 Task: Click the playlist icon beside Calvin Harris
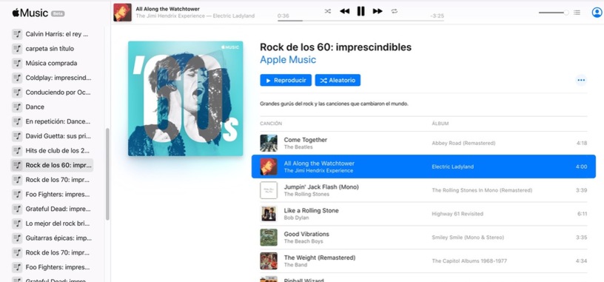click(x=17, y=34)
